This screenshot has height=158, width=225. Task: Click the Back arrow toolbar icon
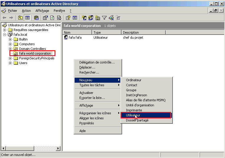pos(5,18)
